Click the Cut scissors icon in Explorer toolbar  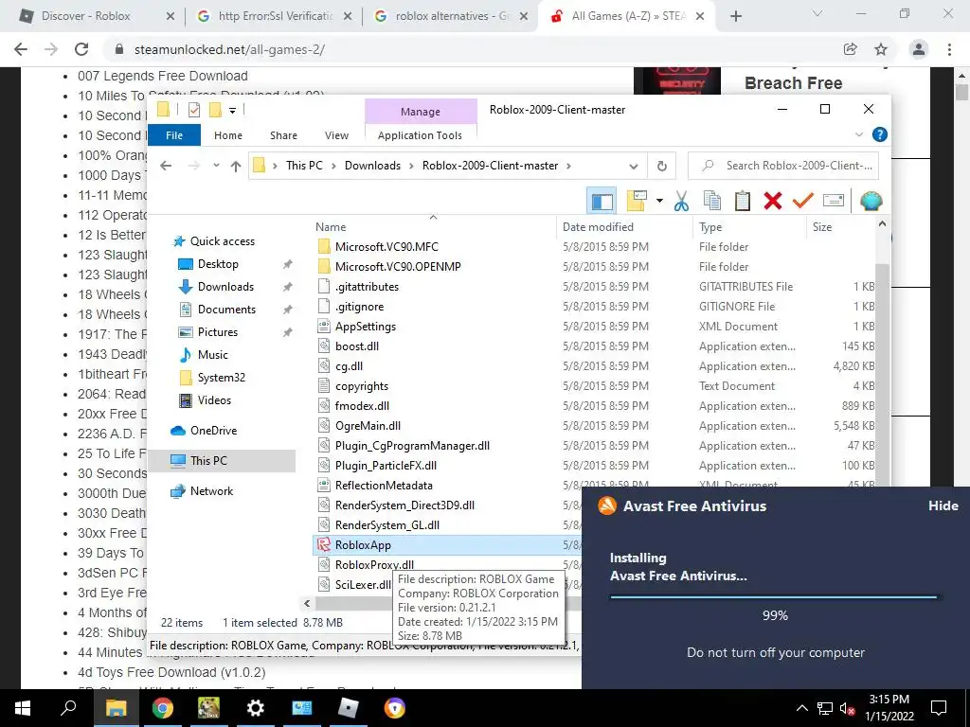coord(681,201)
